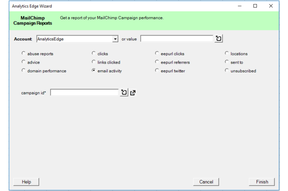Select the 'advice' radio option
The width and height of the screenshot is (288, 191).
(23, 62)
